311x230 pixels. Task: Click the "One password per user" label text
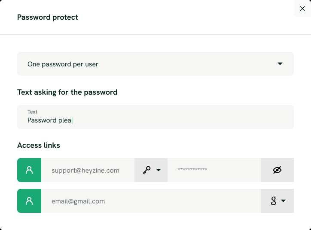[63, 64]
